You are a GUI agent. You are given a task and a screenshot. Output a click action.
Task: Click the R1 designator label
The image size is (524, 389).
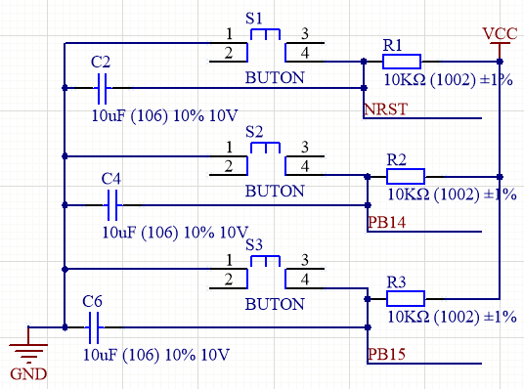click(392, 45)
